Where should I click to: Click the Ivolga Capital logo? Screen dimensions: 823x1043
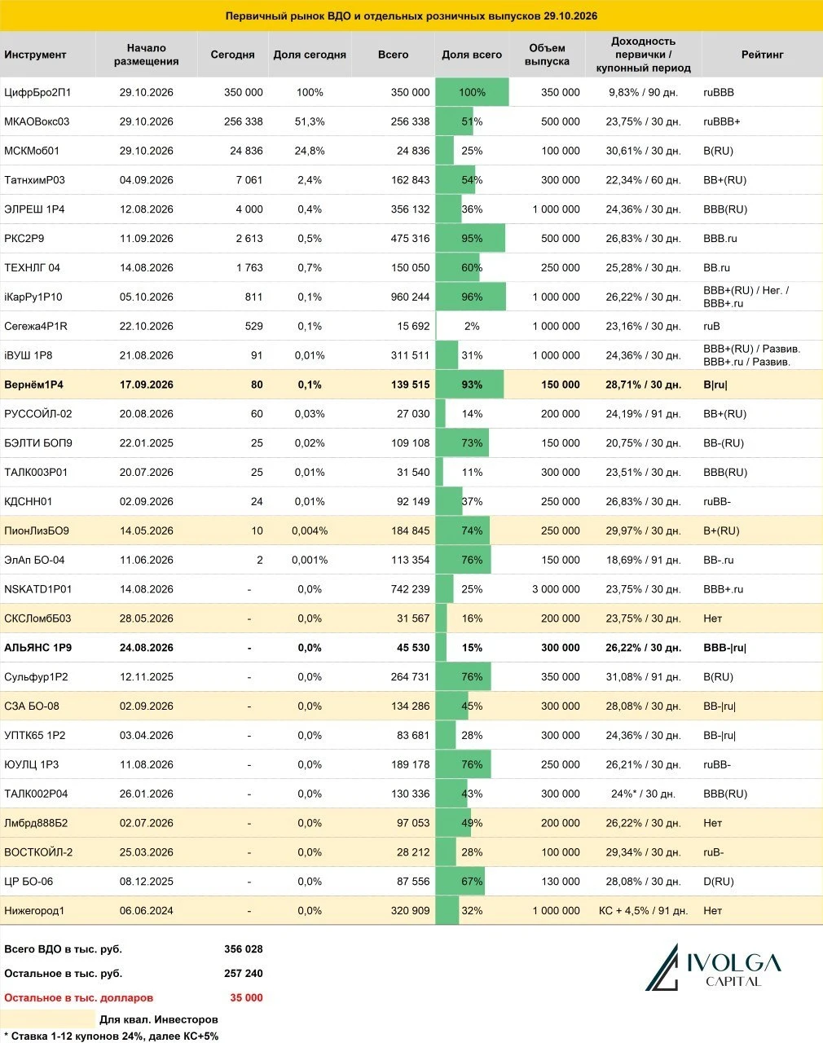(x=712, y=967)
